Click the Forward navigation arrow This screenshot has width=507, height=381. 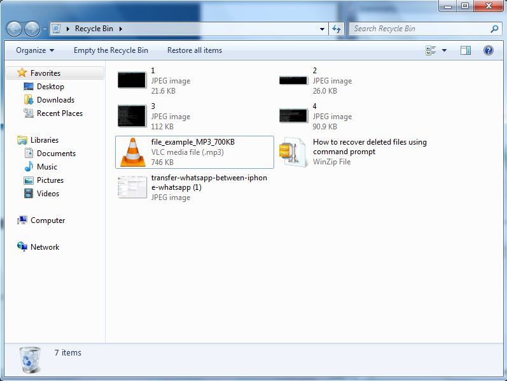(x=32, y=29)
